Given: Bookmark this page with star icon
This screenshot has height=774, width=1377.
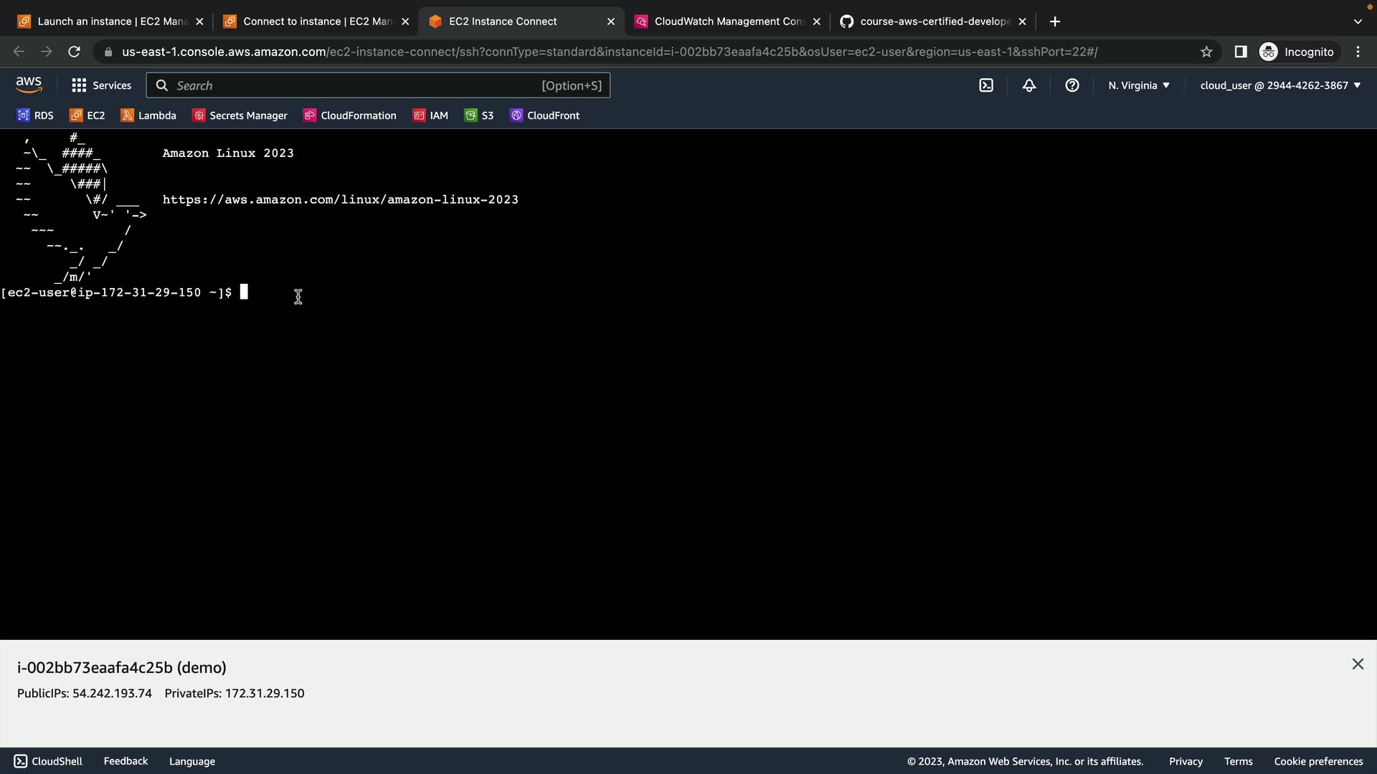Looking at the screenshot, I should coord(1206,52).
